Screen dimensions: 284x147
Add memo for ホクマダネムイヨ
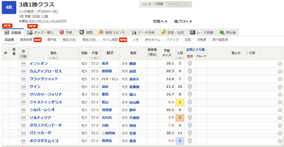(280, 141)
